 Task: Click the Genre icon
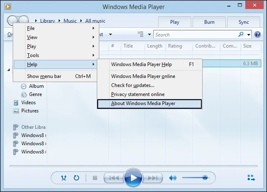tap(24, 94)
